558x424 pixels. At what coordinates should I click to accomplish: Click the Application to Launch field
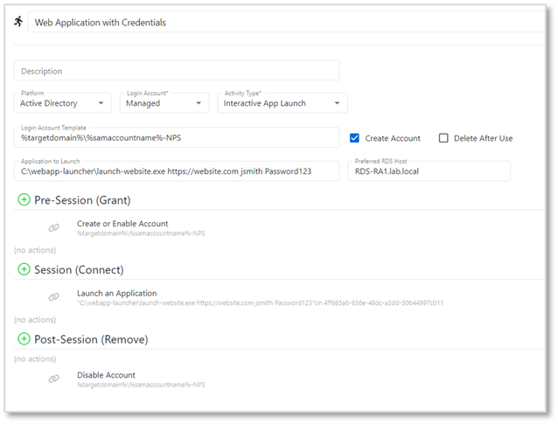pos(177,171)
